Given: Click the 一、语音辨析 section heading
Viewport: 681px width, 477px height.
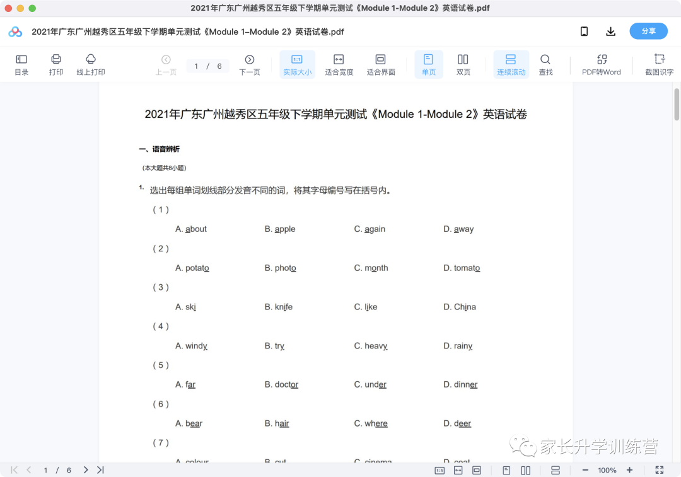Looking at the screenshot, I should click(x=160, y=149).
